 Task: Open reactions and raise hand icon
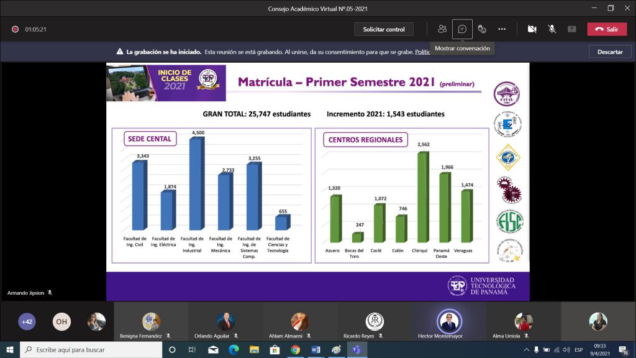[482, 29]
